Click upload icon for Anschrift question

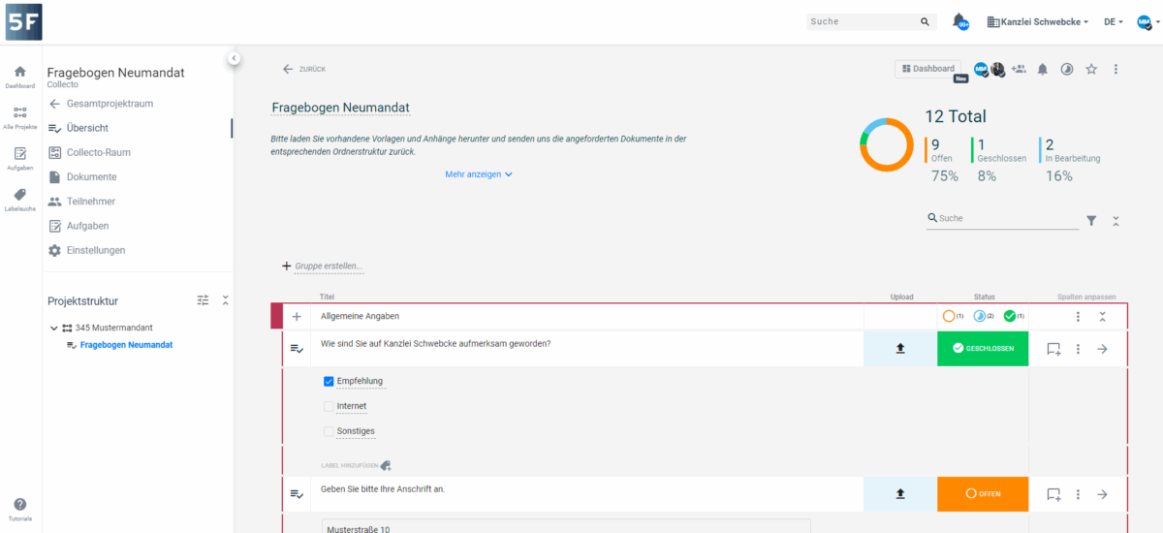pyautogui.click(x=899, y=494)
